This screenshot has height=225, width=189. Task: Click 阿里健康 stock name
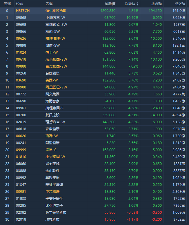[x=52, y=143]
